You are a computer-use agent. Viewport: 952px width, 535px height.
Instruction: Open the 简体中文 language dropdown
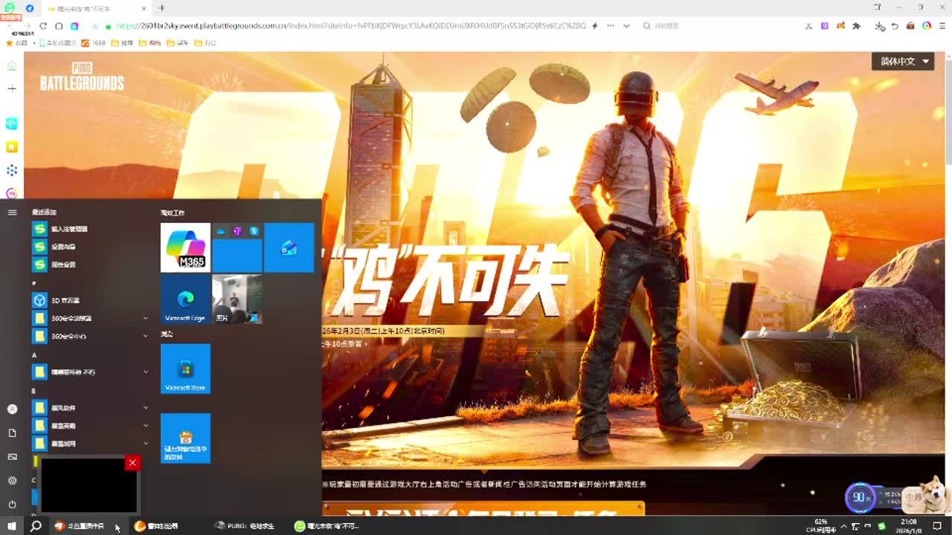click(903, 62)
